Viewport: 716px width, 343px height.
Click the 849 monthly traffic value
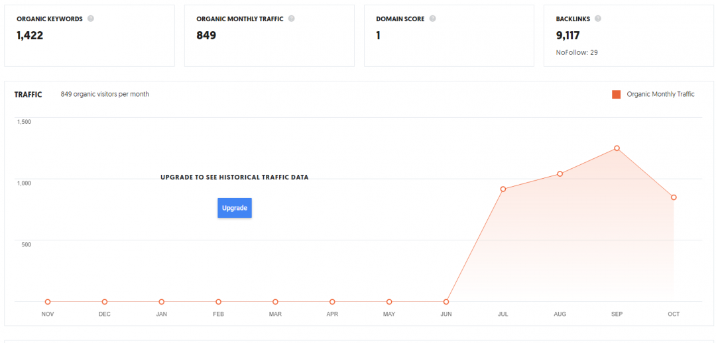[x=206, y=36]
